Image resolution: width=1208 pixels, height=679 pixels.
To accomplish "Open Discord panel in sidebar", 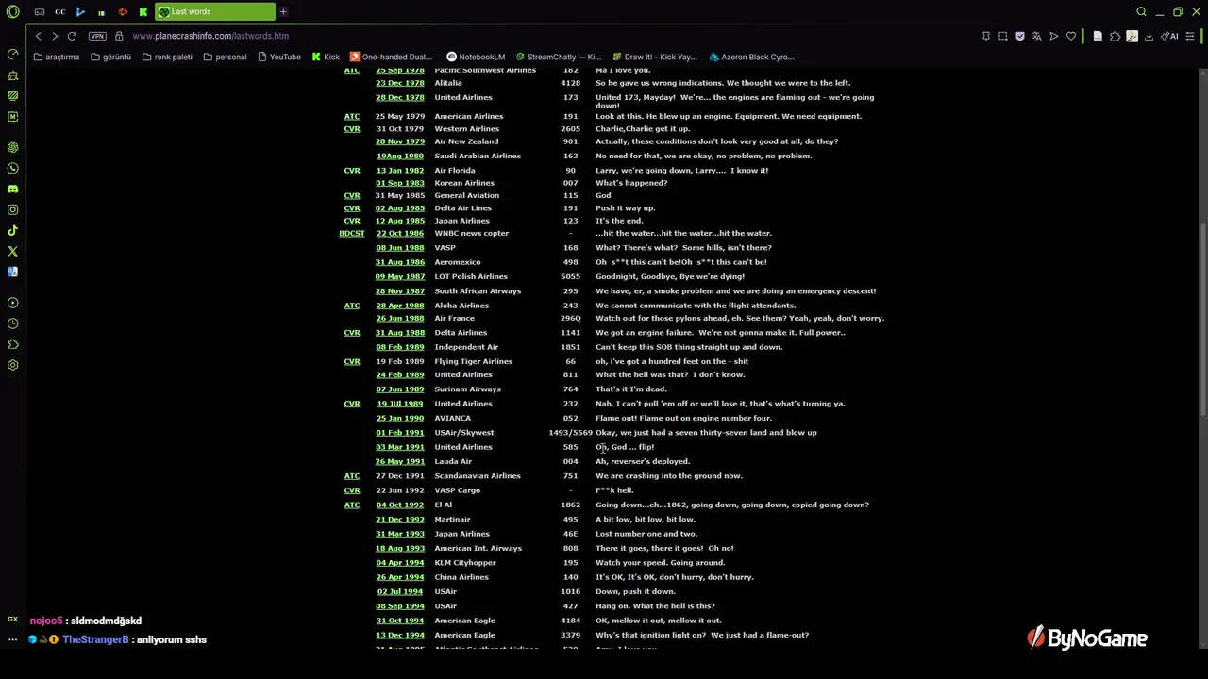I will (12, 189).
